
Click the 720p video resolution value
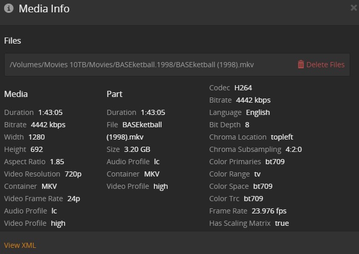[73, 174]
